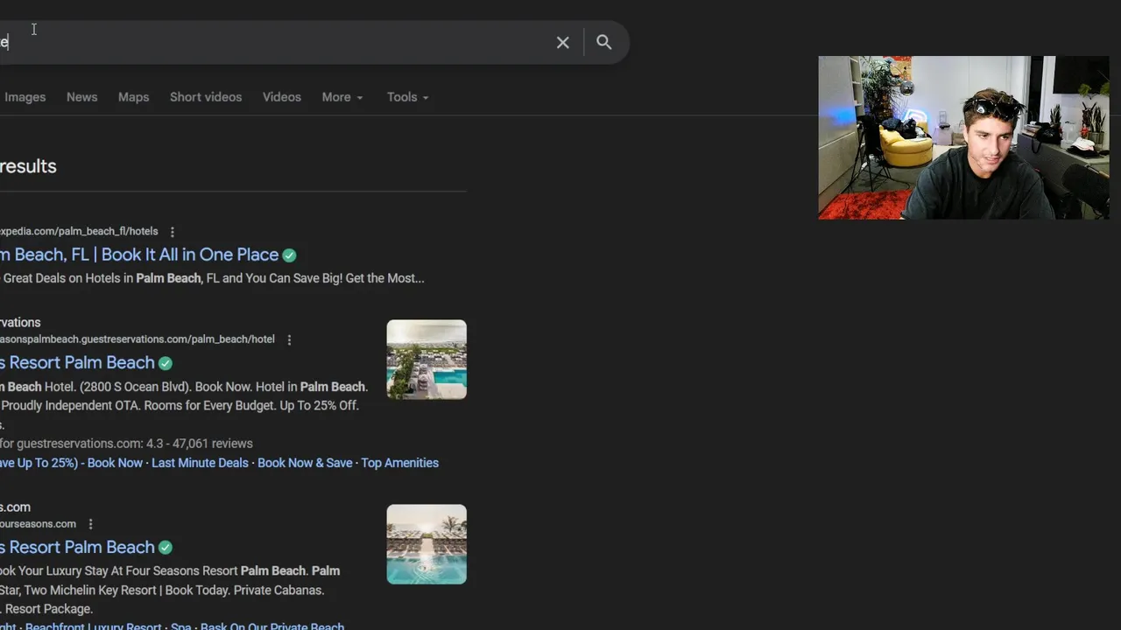
Task: Switch to the News tab
Action: (x=81, y=97)
